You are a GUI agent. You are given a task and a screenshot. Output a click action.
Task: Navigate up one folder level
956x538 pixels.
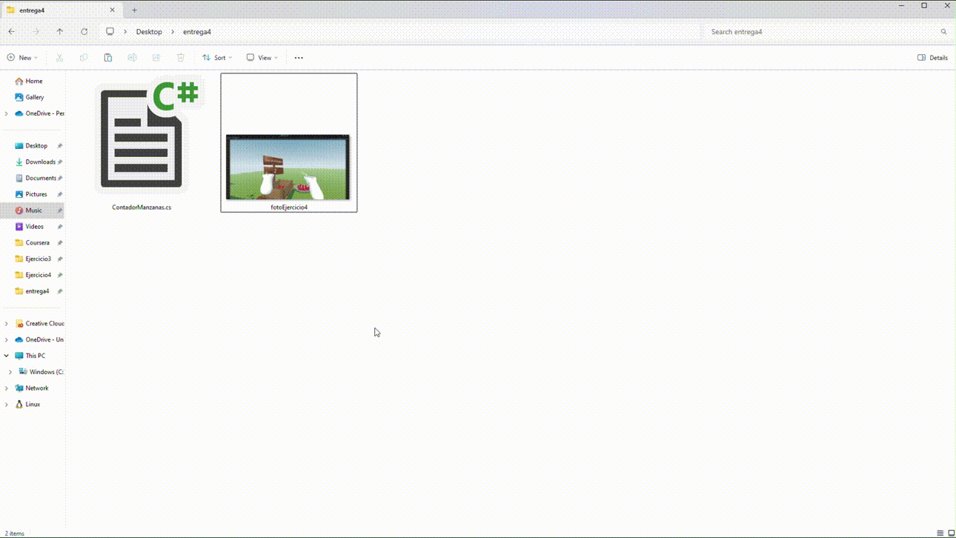pyautogui.click(x=60, y=32)
